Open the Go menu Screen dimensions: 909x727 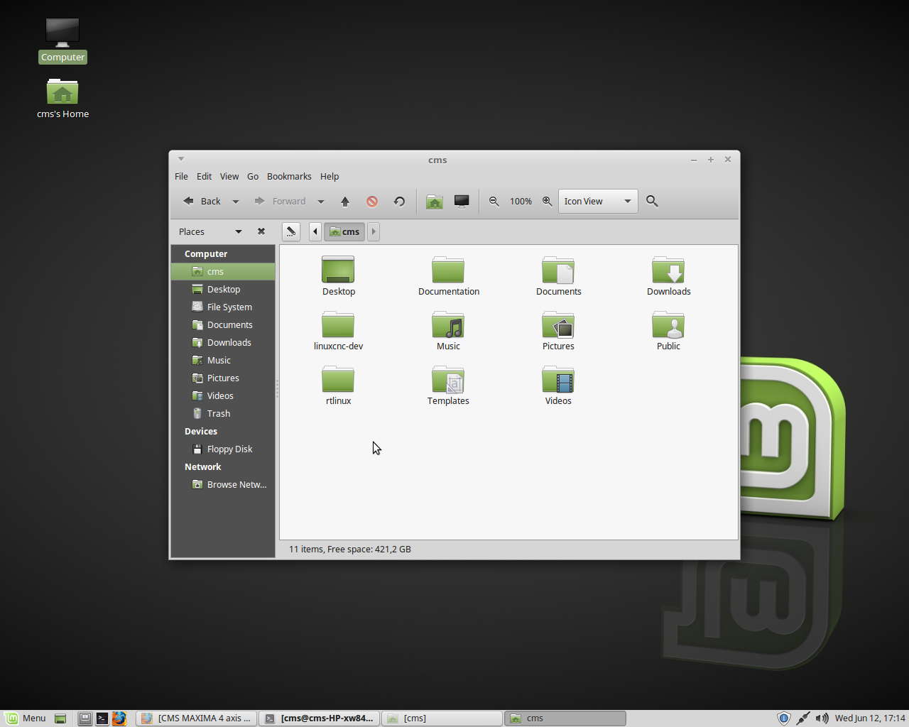tap(253, 176)
